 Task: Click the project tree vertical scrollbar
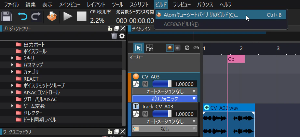coord(124,97)
